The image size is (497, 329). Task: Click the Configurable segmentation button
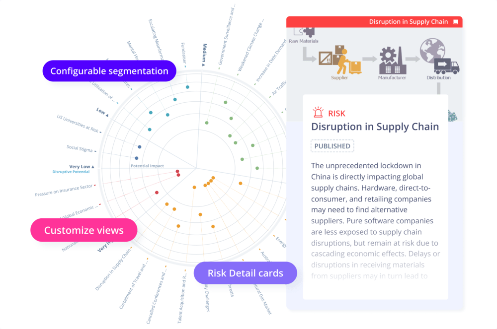point(109,71)
